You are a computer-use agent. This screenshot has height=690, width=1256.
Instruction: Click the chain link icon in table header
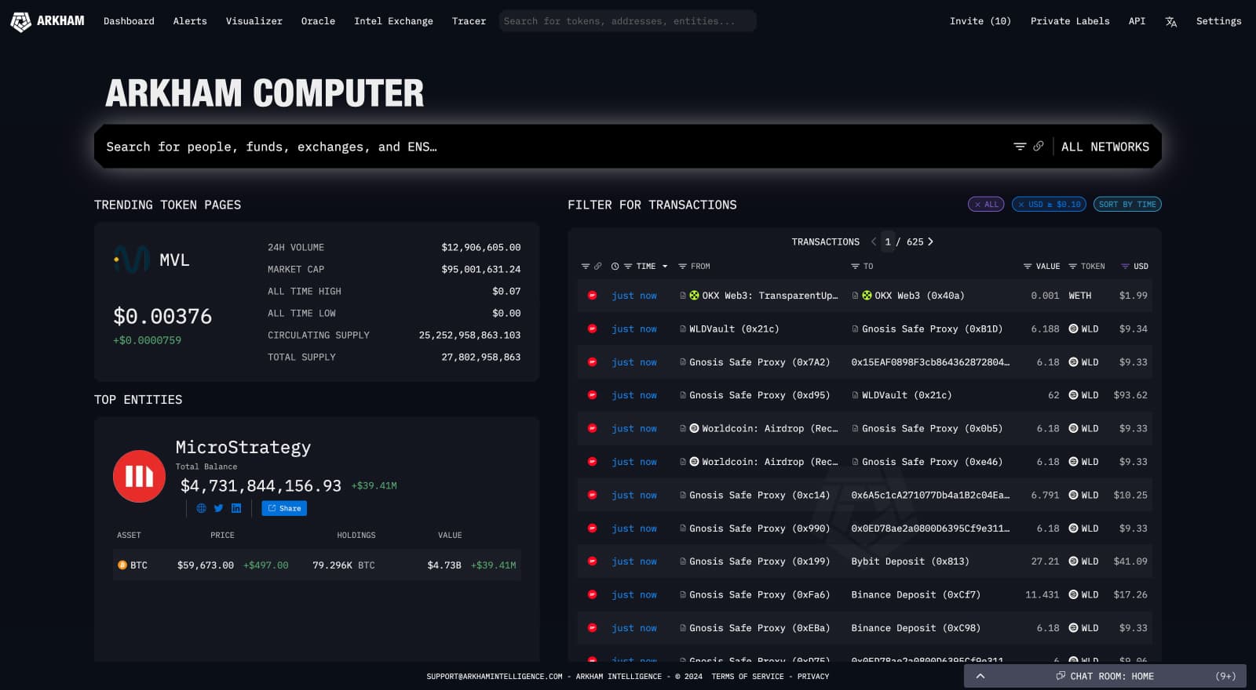(598, 267)
